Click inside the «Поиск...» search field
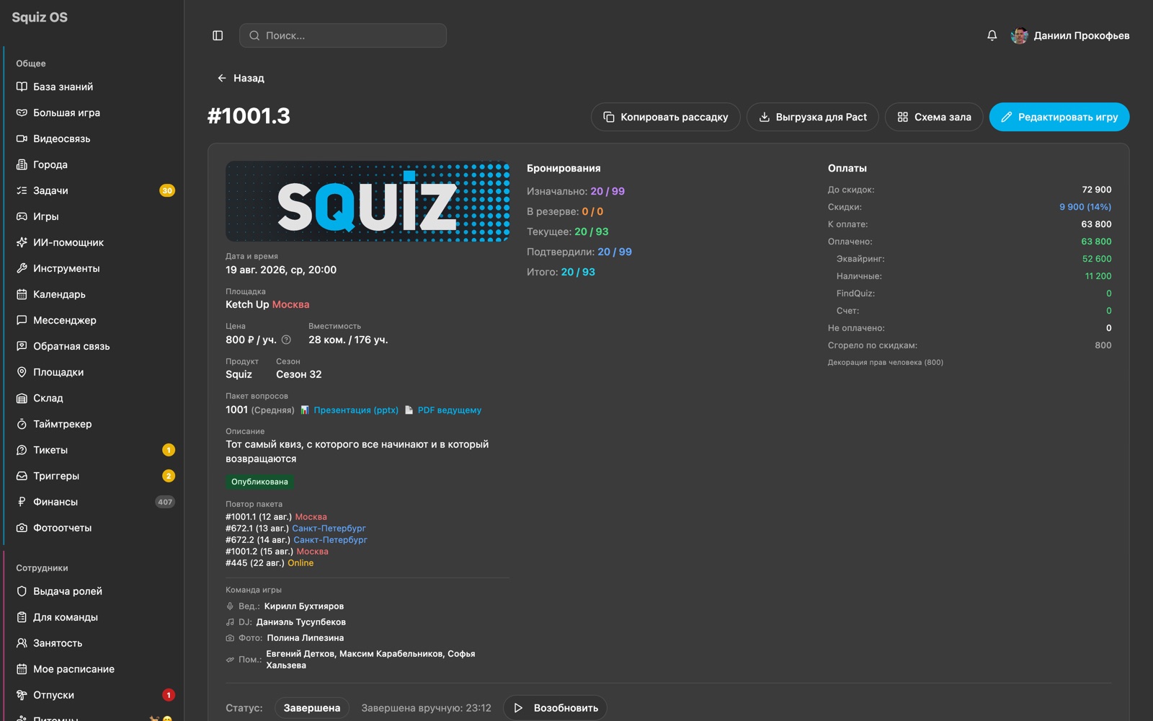The width and height of the screenshot is (1153, 721). [x=343, y=35]
